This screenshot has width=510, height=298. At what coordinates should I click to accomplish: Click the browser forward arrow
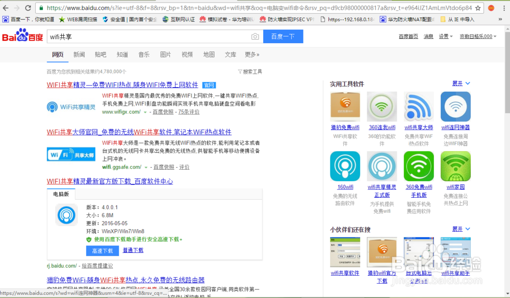coord(17,8)
